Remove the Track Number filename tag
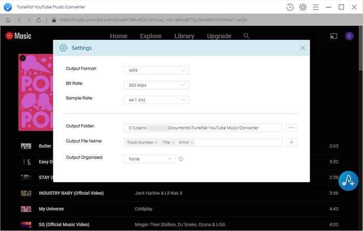363x231 pixels. point(156,142)
